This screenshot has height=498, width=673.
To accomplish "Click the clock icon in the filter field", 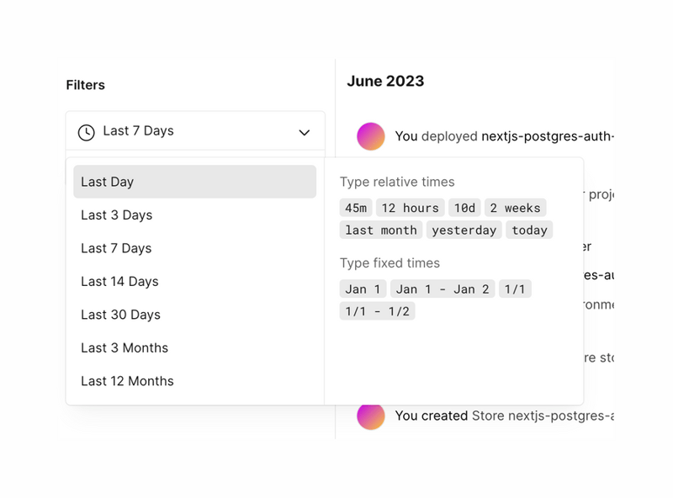I will tap(85, 131).
